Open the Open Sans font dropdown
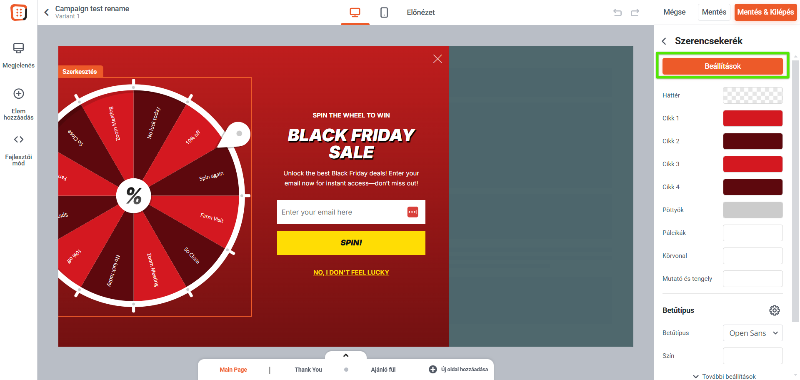This screenshot has height=380, width=800. (752, 333)
